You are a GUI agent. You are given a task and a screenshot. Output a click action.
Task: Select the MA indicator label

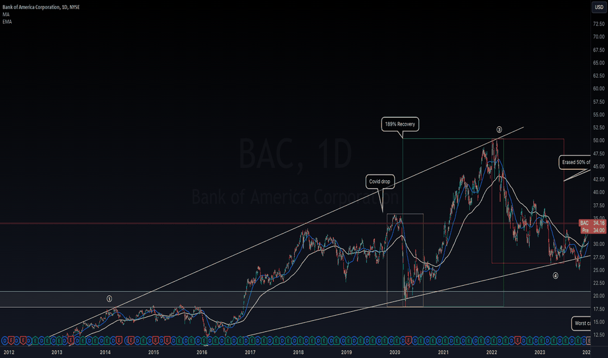click(6, 14)
